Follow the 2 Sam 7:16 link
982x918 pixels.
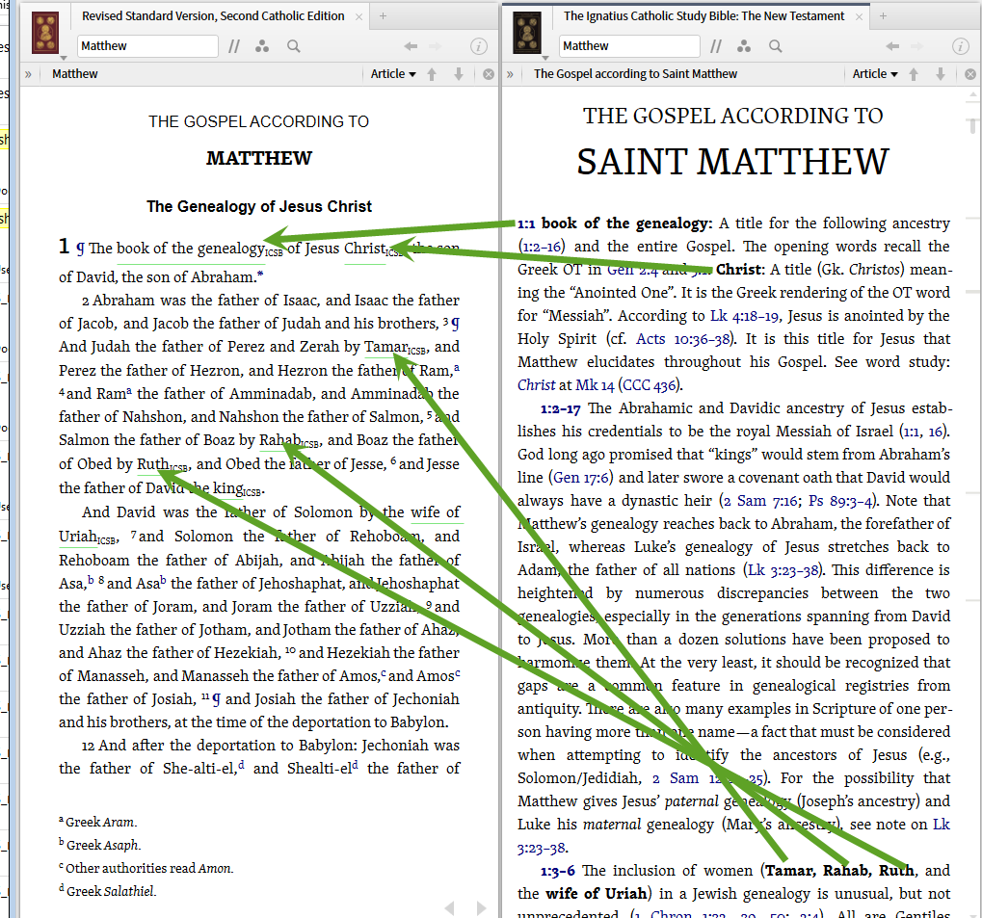(x=761, y=501)
